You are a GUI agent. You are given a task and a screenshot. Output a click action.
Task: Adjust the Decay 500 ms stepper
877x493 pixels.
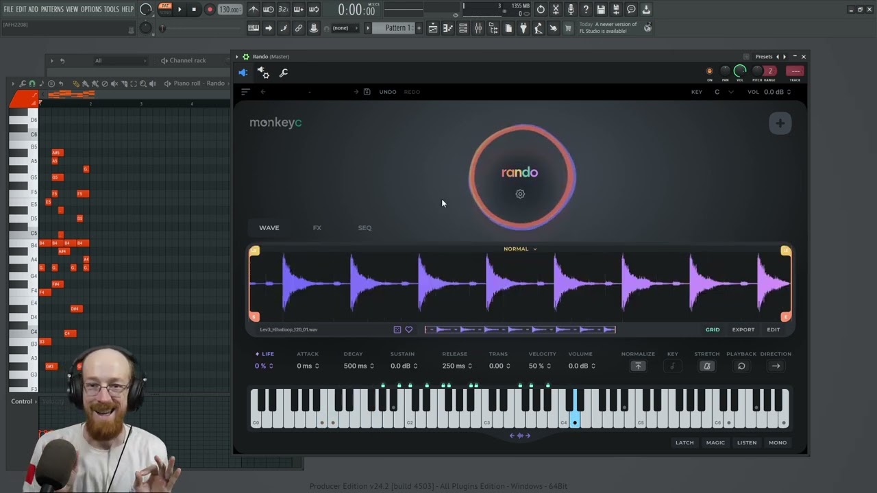(359, 366)
